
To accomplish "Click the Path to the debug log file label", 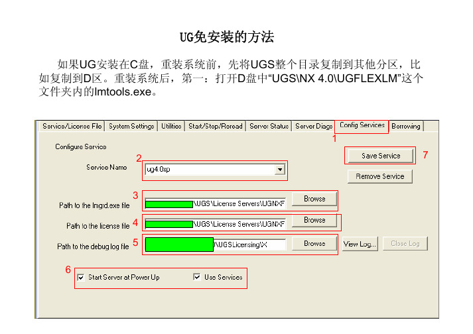I will 94,247.
